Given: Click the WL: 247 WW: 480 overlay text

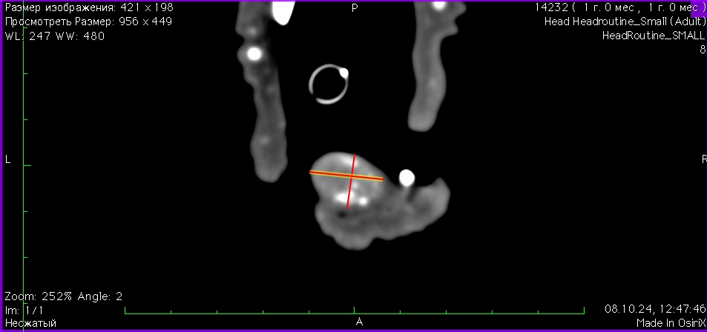Looking at the screenshot, I should point(54,36).
